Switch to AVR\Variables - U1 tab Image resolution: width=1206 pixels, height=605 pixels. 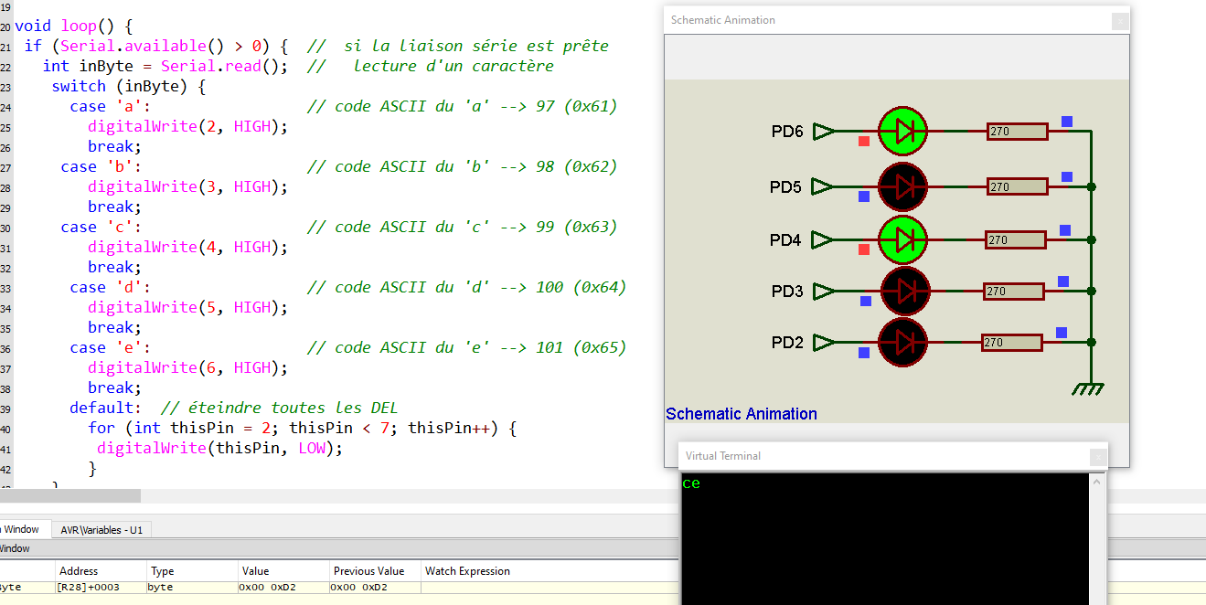(x=101, y=530)
